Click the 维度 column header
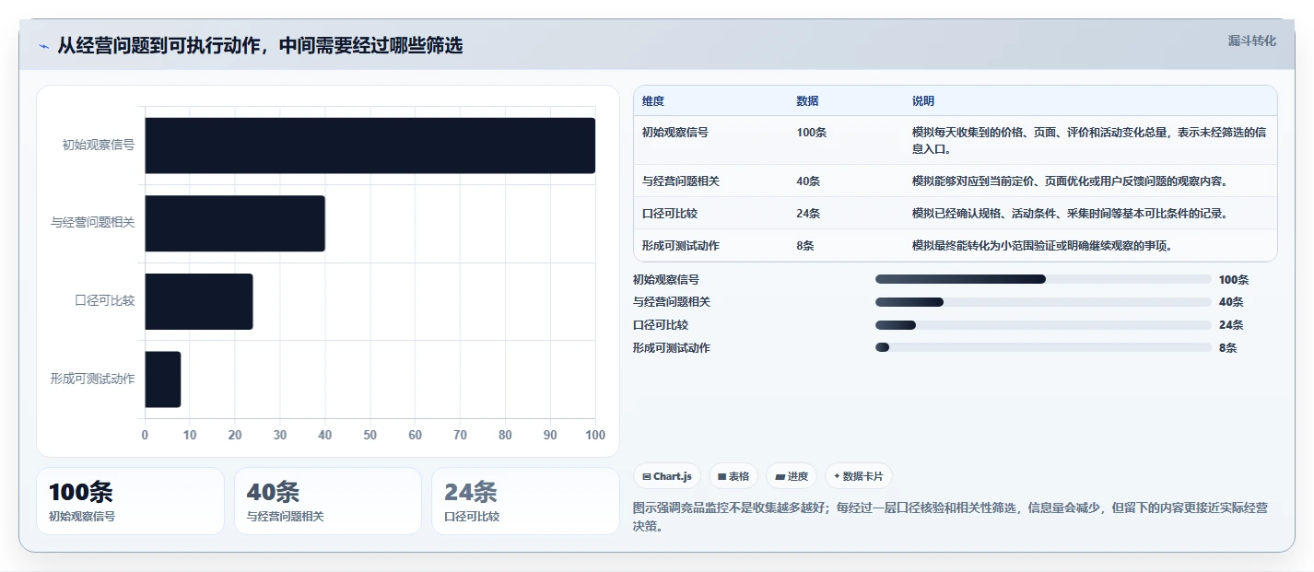Image resolution: width=1314 pixels, height=572 pixels. pos(653,100)
